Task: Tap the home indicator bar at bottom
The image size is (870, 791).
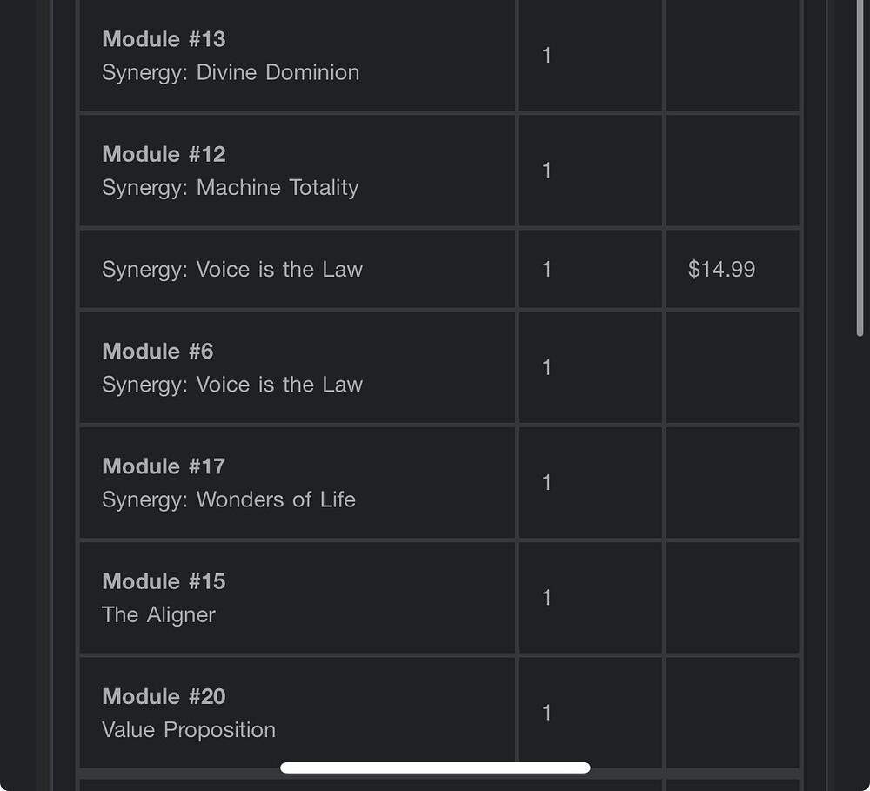Action: [x=435, y=768]
